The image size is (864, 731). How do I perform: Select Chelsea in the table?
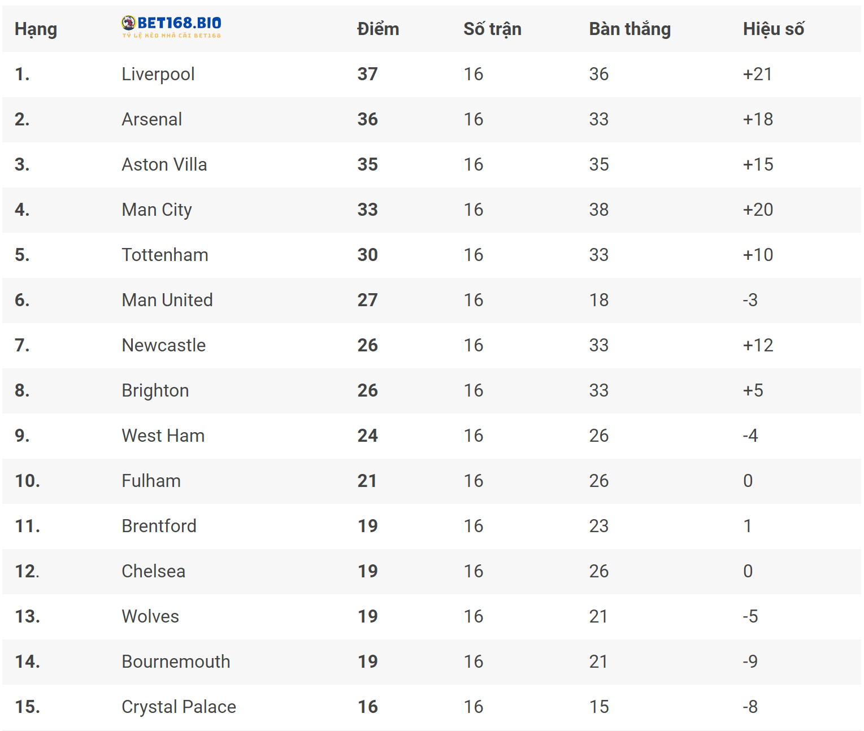(x=154, y=571)
